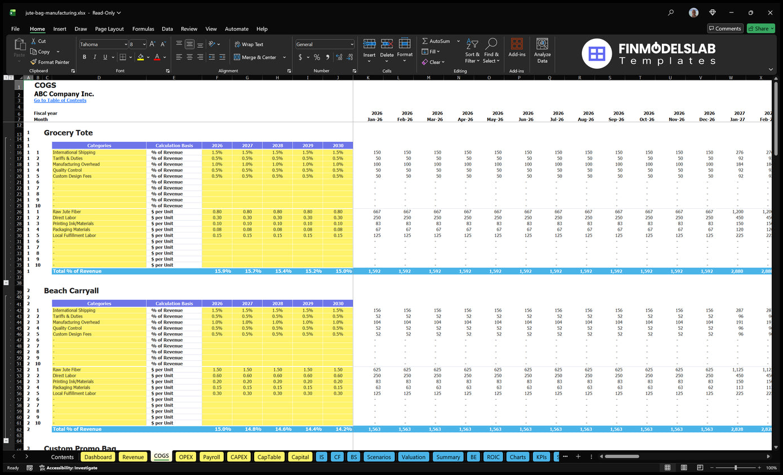Click Increase Decimal icon
The height and width of the screenshot is (475, 783).
[338, 57]
